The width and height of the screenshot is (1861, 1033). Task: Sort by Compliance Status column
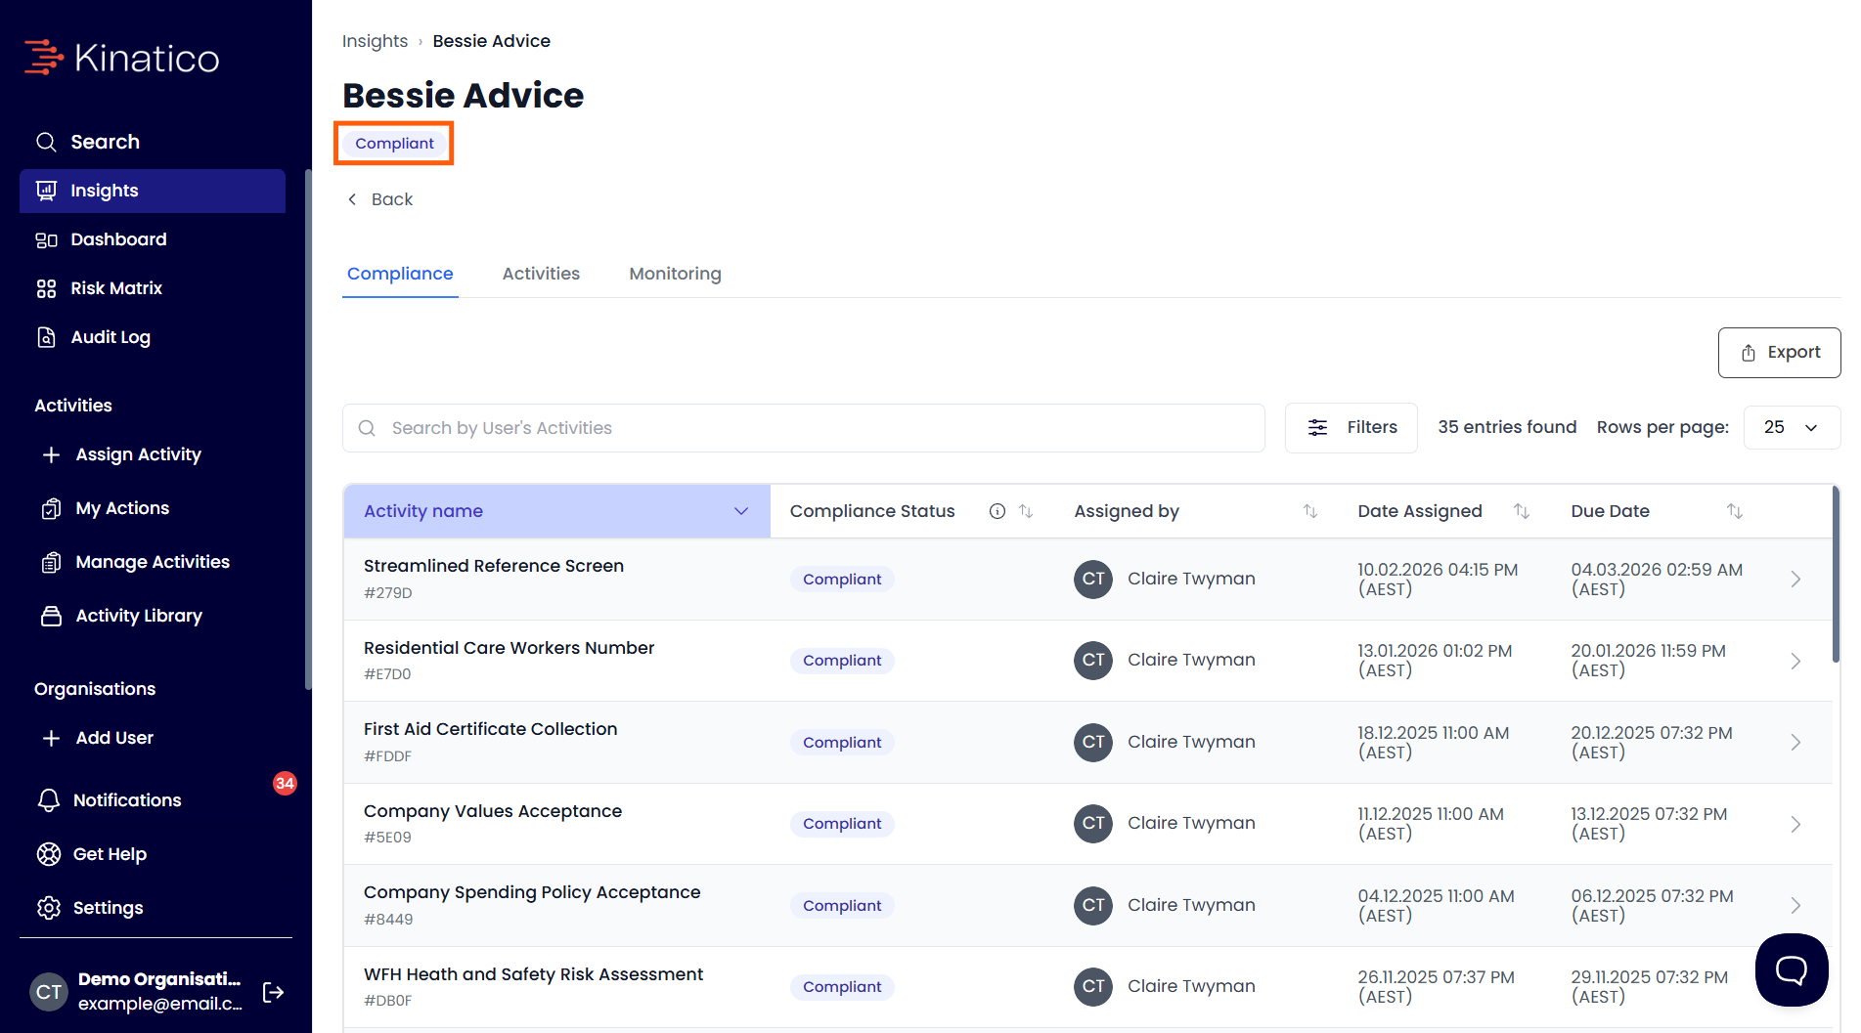pyautogui.click(x=1026, y=511)
